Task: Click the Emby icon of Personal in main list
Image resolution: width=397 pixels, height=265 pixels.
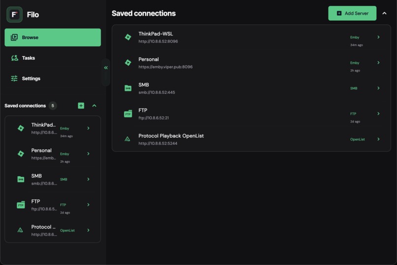Action: pos(128,62)
